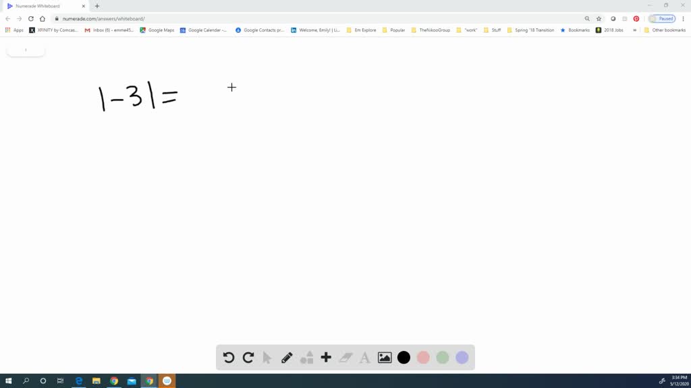The height and width of the screenshot is (388, 691).
Task: Open Cortana circle in taskbar
Action: (43, 381)
